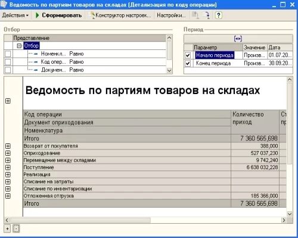Screen dimensions: 298x238
Task: Uncheck the Начало периода checkbox
Action: pos(188,55)
